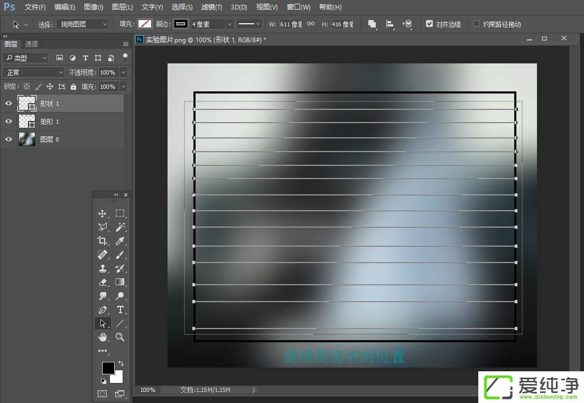Hide the 形状 1 layer
This screenshot has height=403, width=584.
[8, 103]
